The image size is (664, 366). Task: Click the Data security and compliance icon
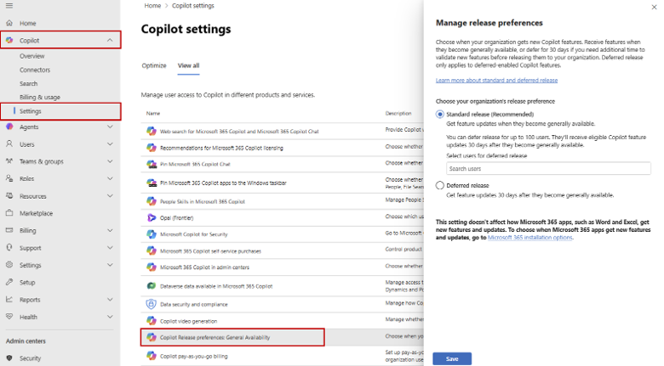[x=151, y=303]
